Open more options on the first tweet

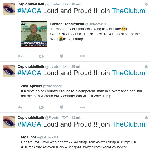click(82, 56)
